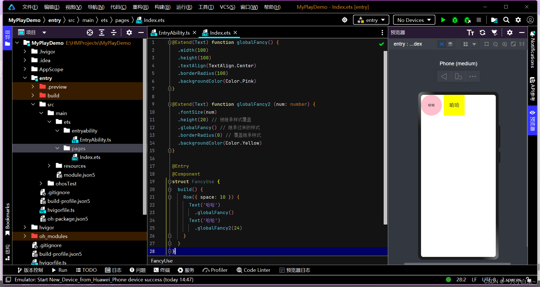Click the font size Tt icon in previewer
The image size is (540, 287).
tap(471, 33)
